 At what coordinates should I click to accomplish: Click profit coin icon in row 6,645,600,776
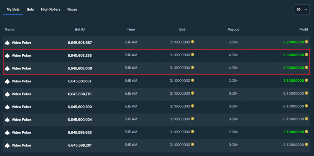pyautogui.click(x=307, y=93)
